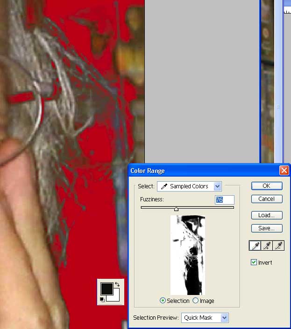291x329 pixels.
Task: Select the Add to Sample eyedropper
Action: pos(267,246)
